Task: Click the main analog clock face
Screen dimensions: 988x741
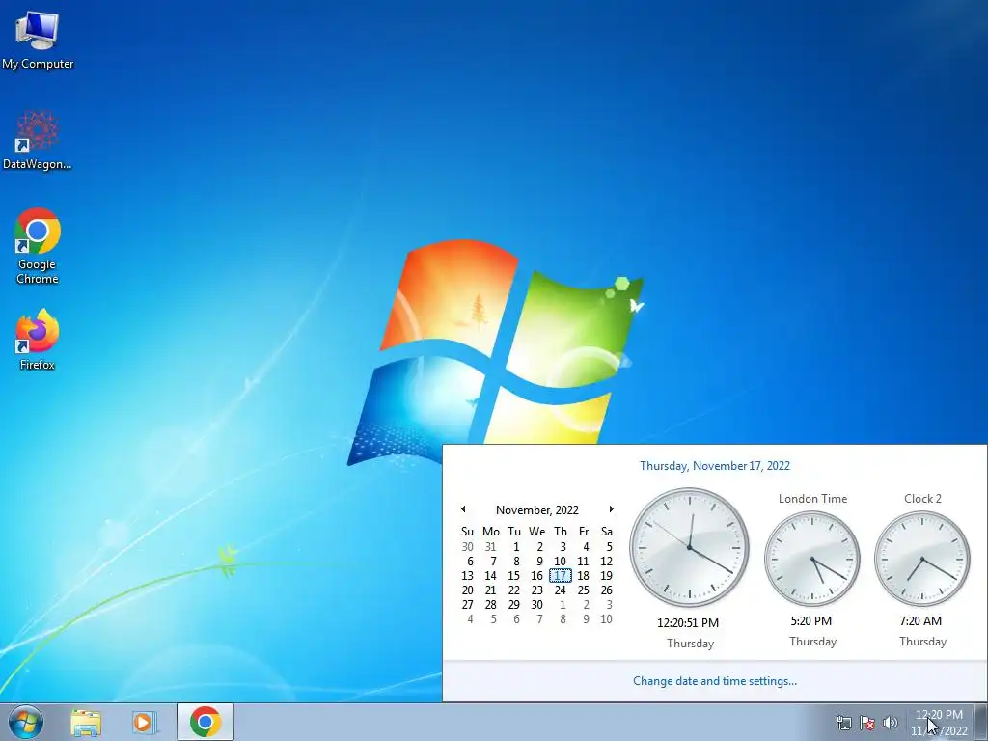Action: (689, 548)
